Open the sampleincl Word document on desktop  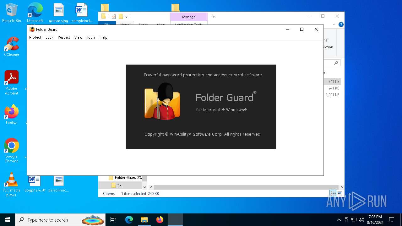82,13
